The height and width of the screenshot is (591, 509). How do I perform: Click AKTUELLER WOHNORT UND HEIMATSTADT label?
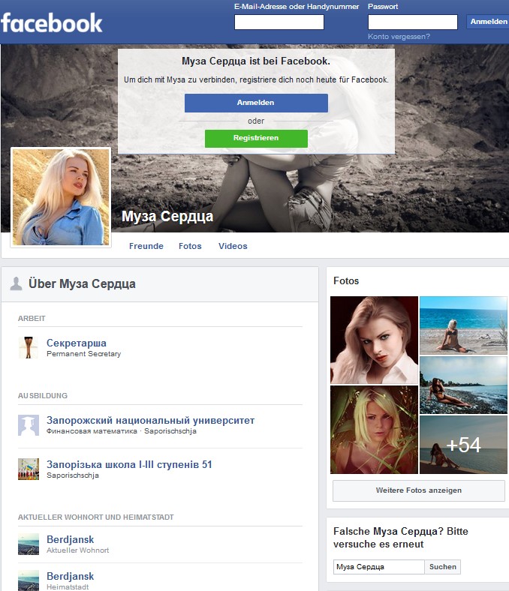pyautogui.click(x=96, y=517)
